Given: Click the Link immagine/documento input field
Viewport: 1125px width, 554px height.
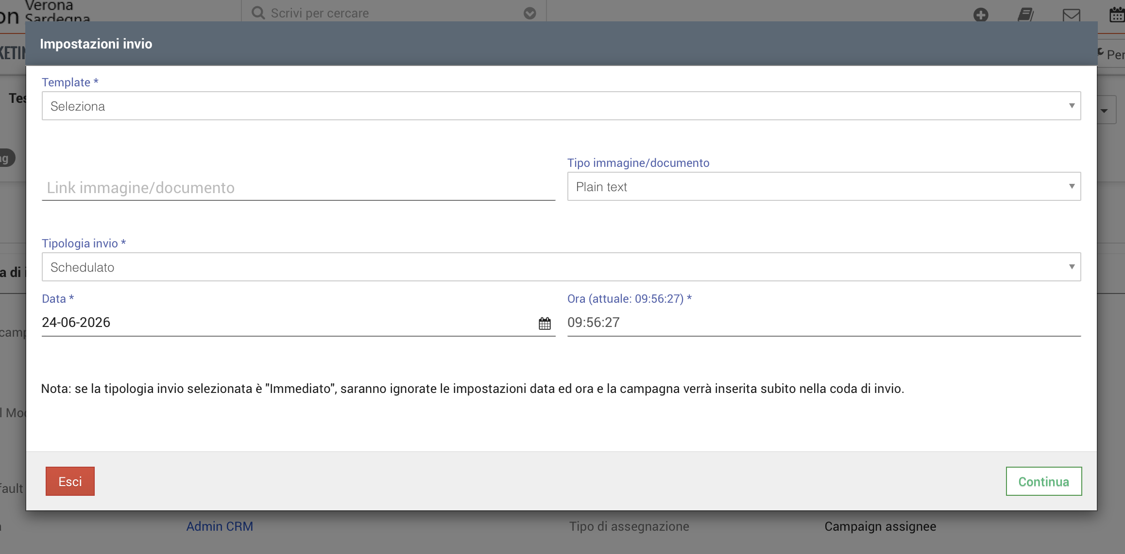Looking at the screenshot, I should coord(298,188).
